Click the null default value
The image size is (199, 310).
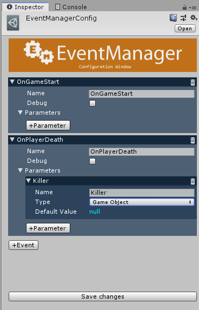pos(95,212)
